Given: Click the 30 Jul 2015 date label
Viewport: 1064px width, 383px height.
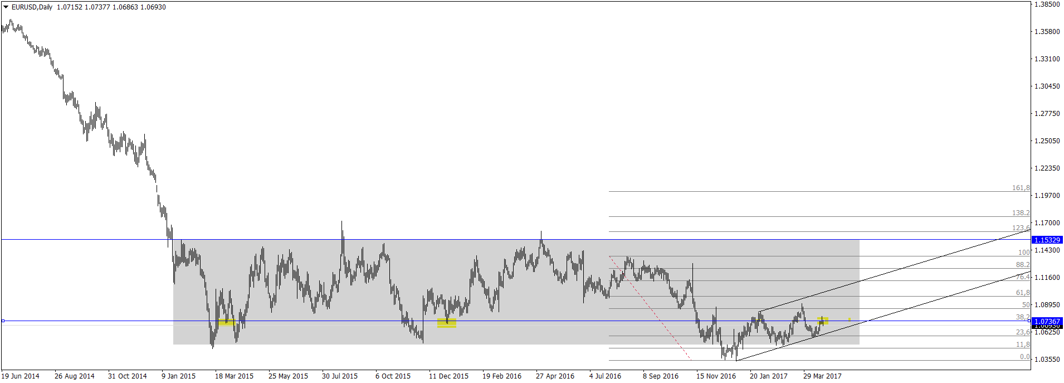Looking at the screenshot, I should (x=340, y=376).
